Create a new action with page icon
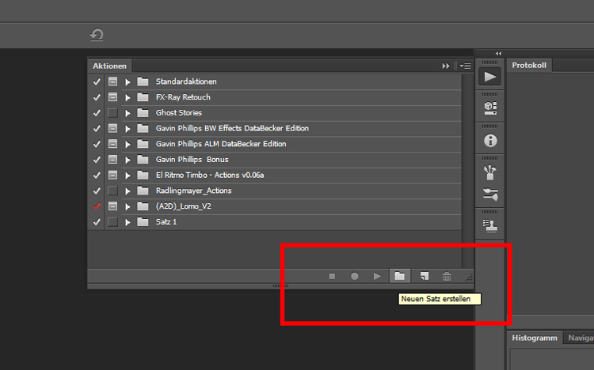The image size is (594, 370). (x=425, y=276)
